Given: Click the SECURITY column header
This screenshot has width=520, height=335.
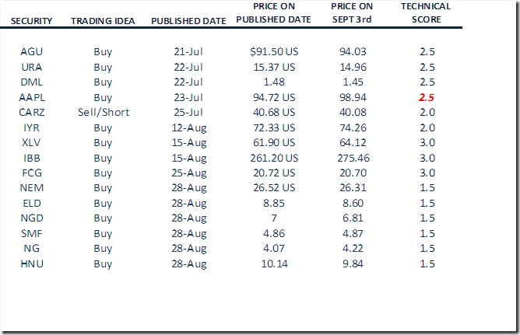Looking at the screenshot, I should [32, 20].
